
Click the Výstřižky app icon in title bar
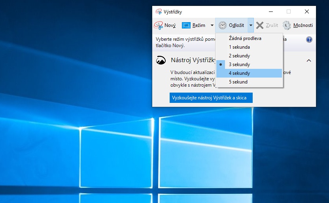(x=159, y=12)
